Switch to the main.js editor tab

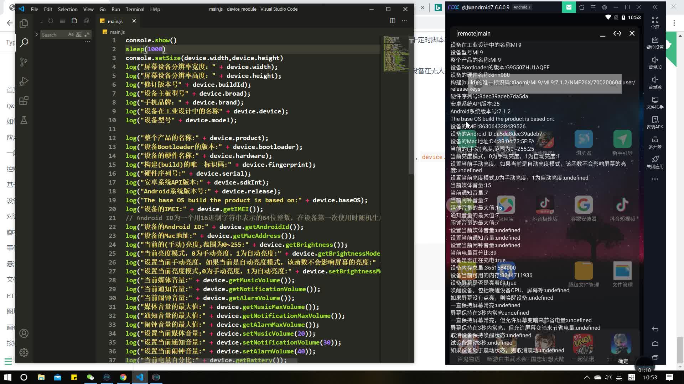[115, 21]
